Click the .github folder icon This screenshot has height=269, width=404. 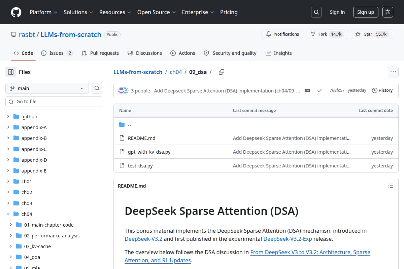[16, 117]
